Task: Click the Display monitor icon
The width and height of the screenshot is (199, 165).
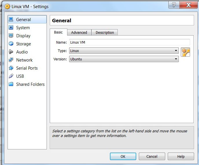Action: click(11, 36)
